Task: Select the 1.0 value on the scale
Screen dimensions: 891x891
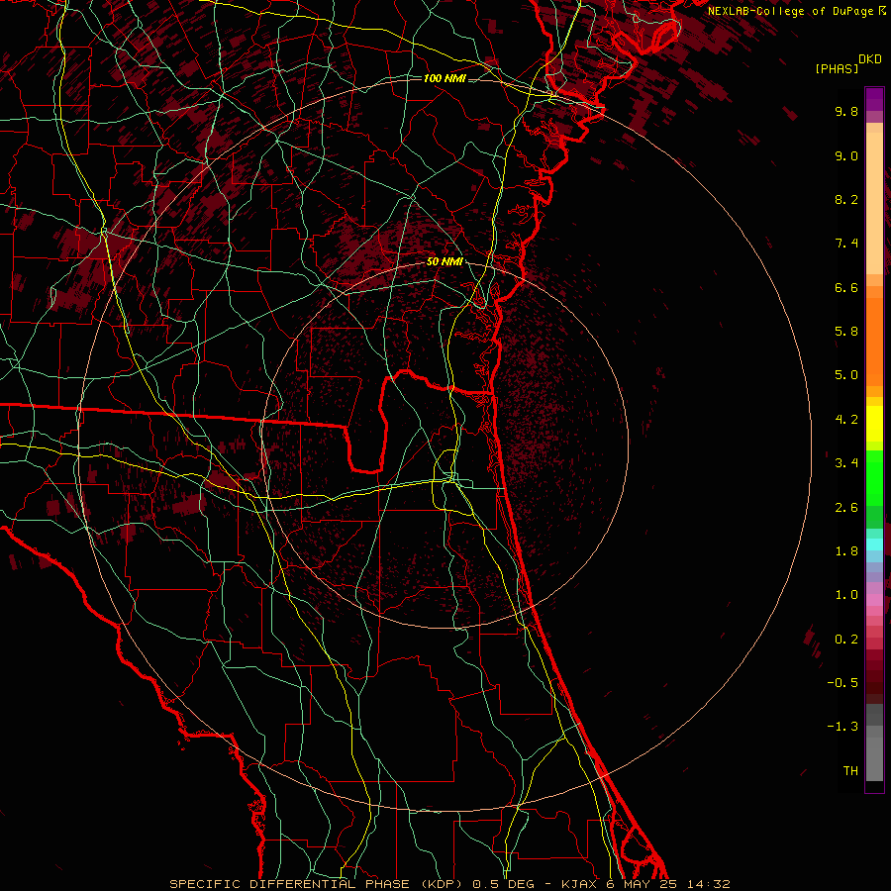Action: (846, 595)
